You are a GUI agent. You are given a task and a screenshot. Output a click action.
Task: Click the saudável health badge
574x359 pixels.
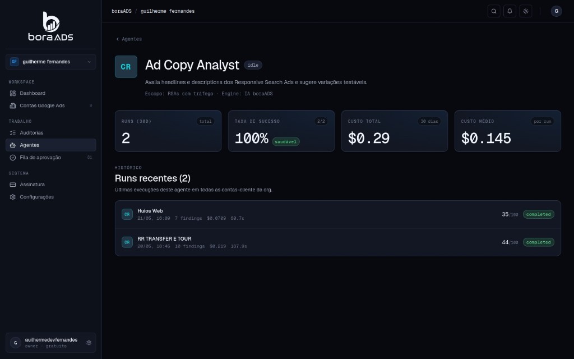point(285,141)
